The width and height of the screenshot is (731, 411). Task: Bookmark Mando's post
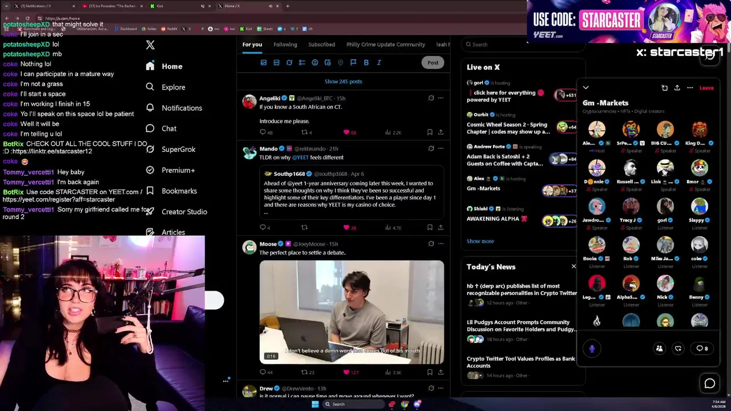pos(429,228)
